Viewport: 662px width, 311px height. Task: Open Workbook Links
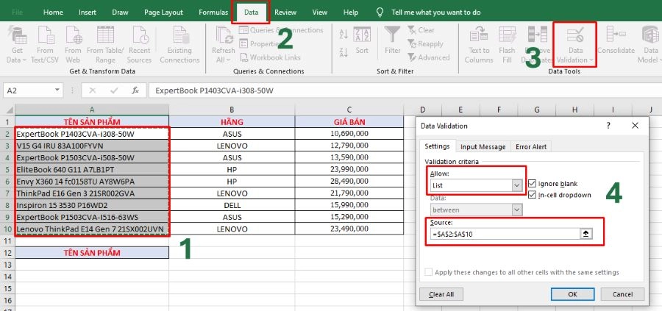tap(270, 57)
